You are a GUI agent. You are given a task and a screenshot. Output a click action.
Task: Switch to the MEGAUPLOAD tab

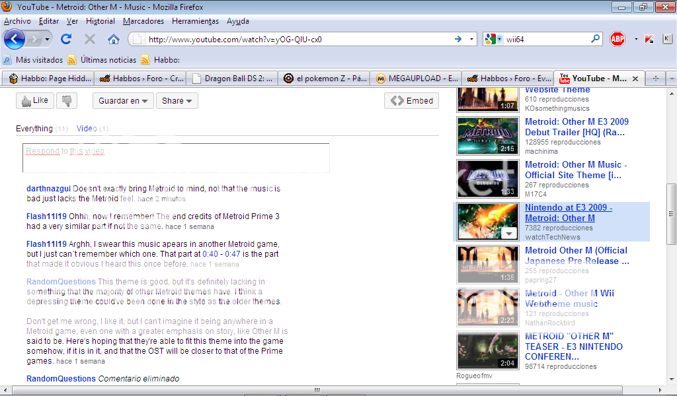[x=415, y=79]
